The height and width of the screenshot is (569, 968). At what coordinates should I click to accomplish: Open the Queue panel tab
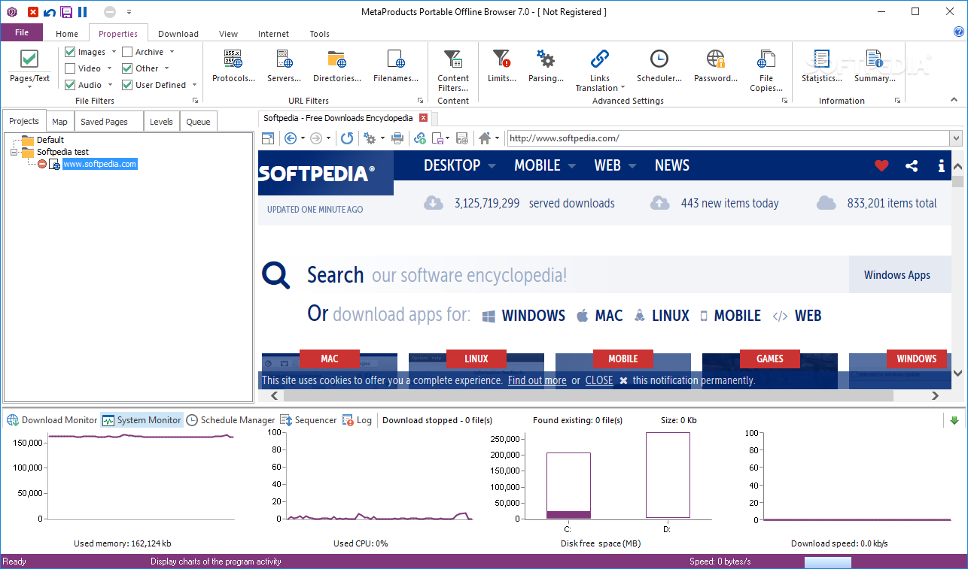198,122
